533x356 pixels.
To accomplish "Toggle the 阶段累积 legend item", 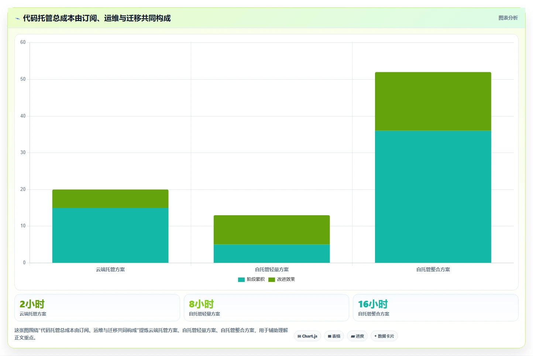I will (x=251, y=279).
